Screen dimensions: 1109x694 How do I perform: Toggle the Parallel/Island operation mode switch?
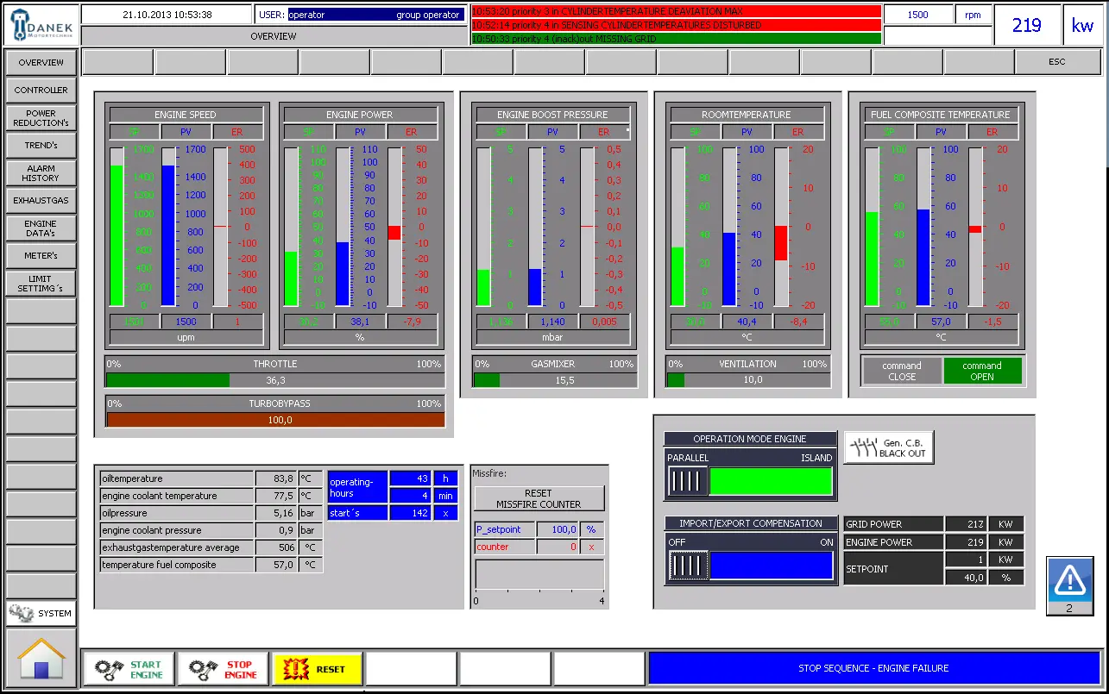[x=686, y=481]
